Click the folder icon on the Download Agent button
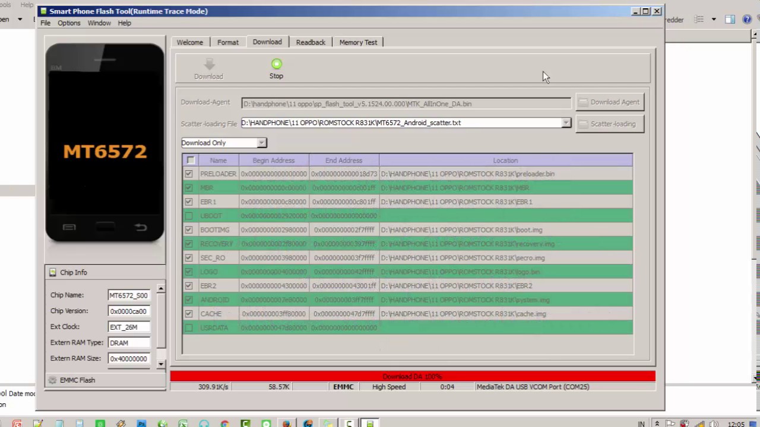760x427 pixels. (582, 102)
